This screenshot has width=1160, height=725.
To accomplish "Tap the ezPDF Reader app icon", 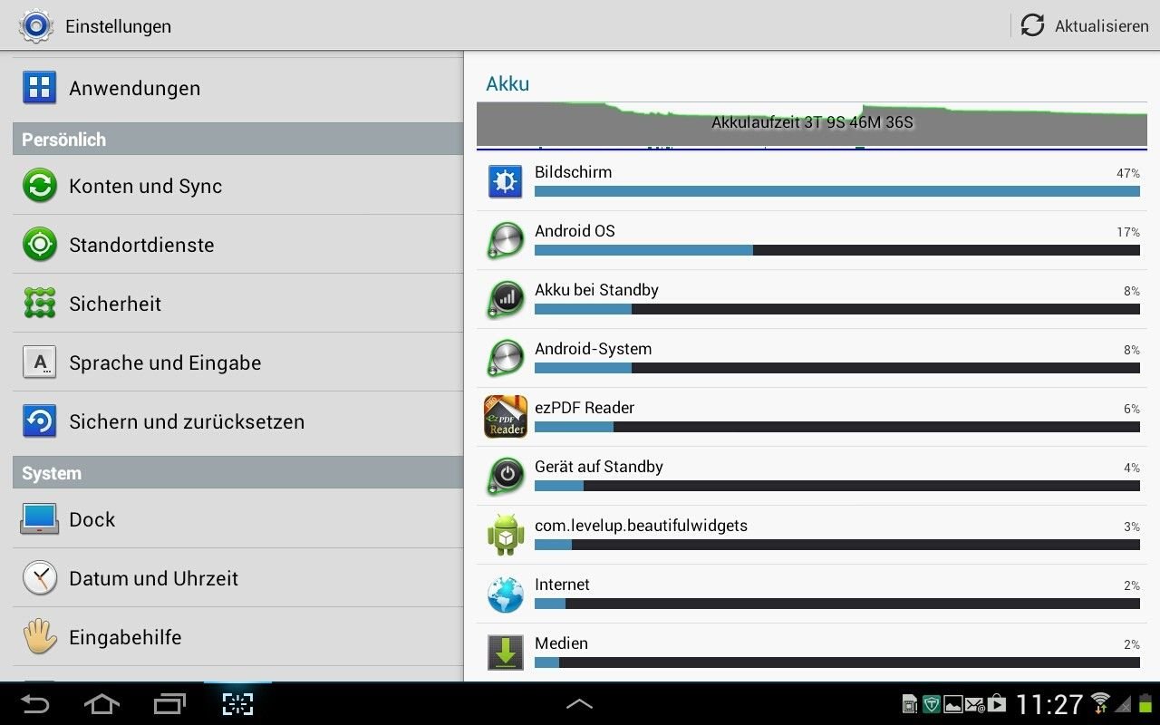I will coord(506,417).
